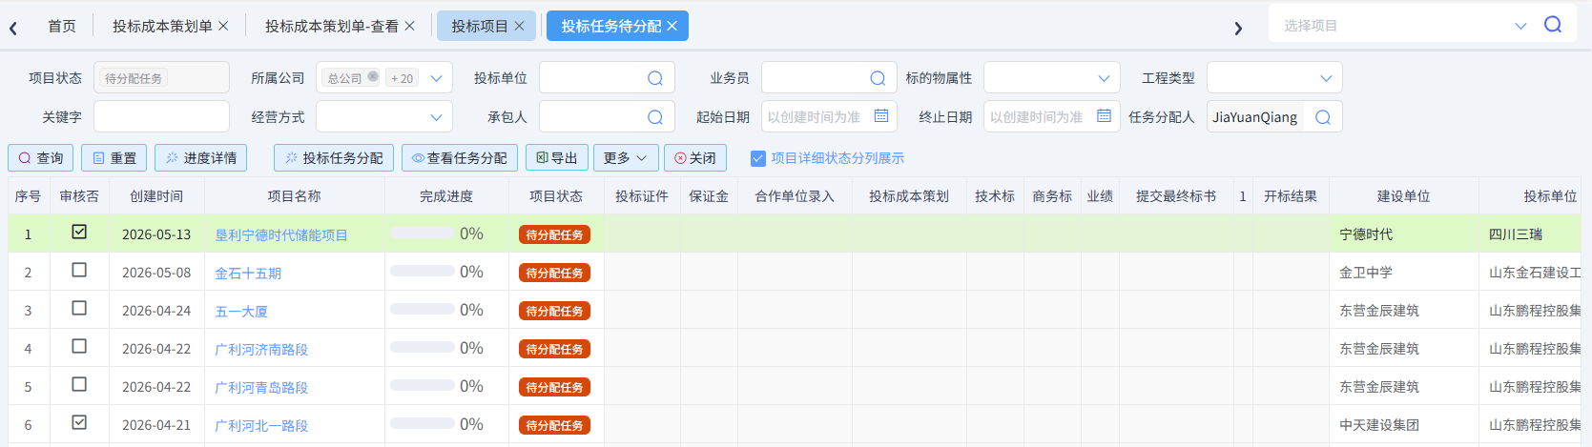Expand the 所属公司 dropdown
This screenshot has width=1592, height=447.
(436, 78)
